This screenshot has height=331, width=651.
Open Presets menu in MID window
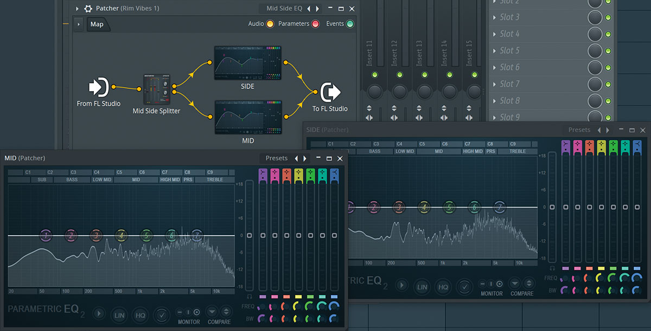276,158
